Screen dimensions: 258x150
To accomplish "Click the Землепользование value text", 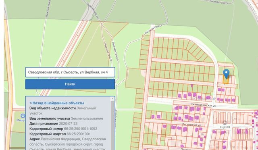I will (87, 119).
